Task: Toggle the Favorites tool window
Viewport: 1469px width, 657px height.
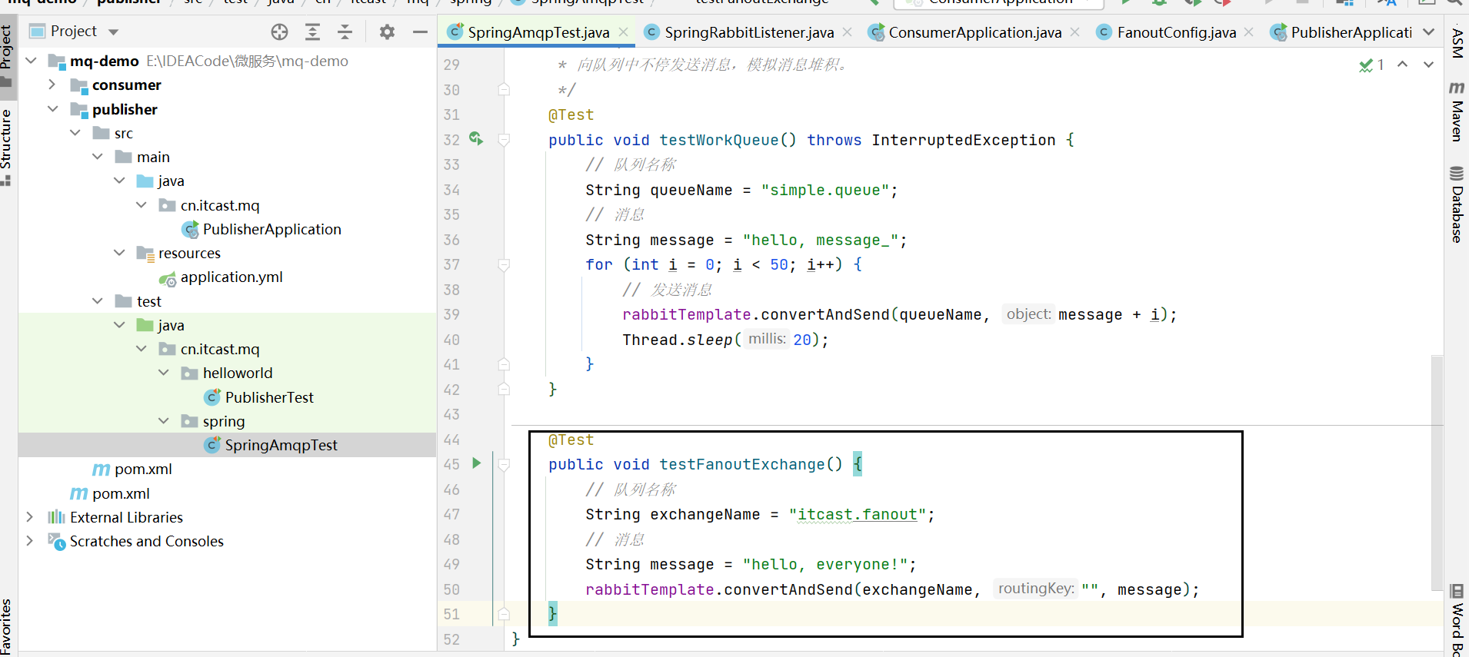Action: click(x=7, y=626)
